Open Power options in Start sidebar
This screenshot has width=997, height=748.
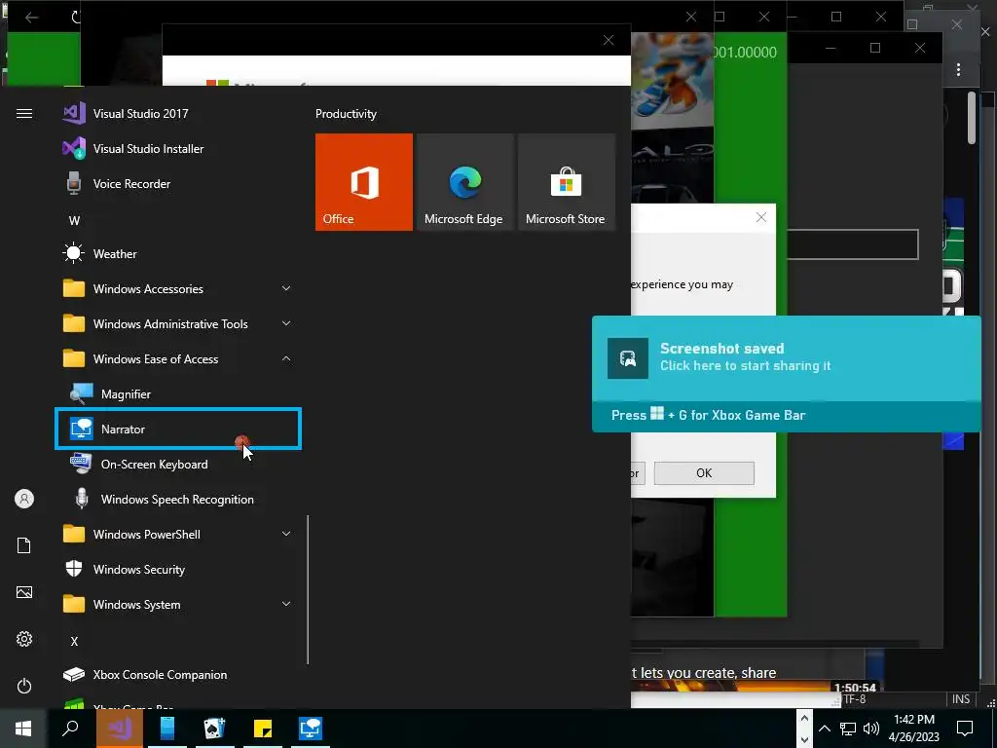click(24, 687)
